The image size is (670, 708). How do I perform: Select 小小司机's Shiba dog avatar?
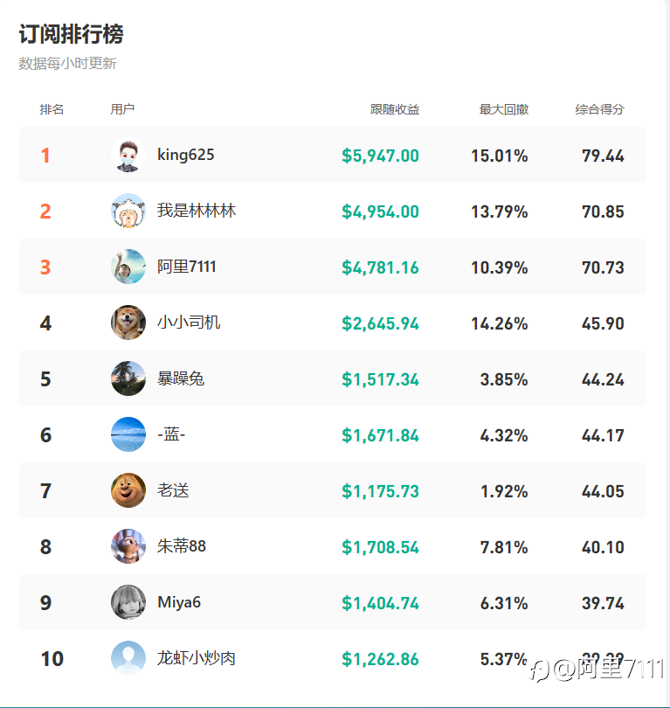[128, 323]
